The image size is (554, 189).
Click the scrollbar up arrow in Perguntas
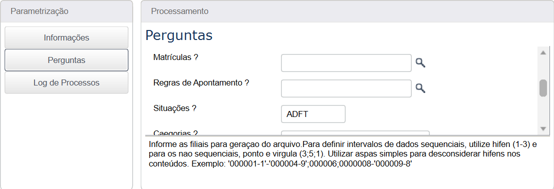(543, 52)
